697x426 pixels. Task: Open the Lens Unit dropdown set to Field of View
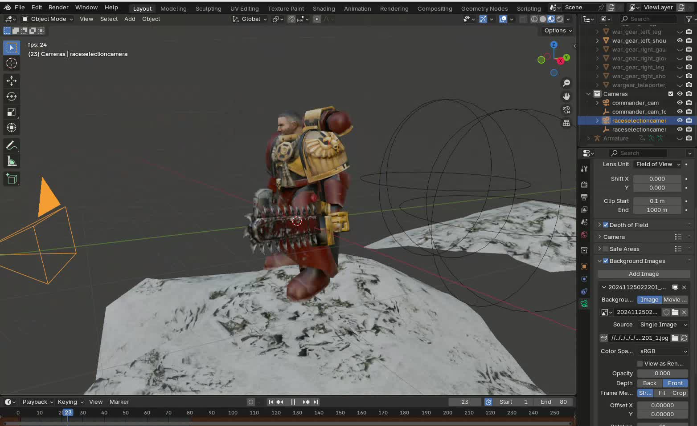click(x=657, y=164)
